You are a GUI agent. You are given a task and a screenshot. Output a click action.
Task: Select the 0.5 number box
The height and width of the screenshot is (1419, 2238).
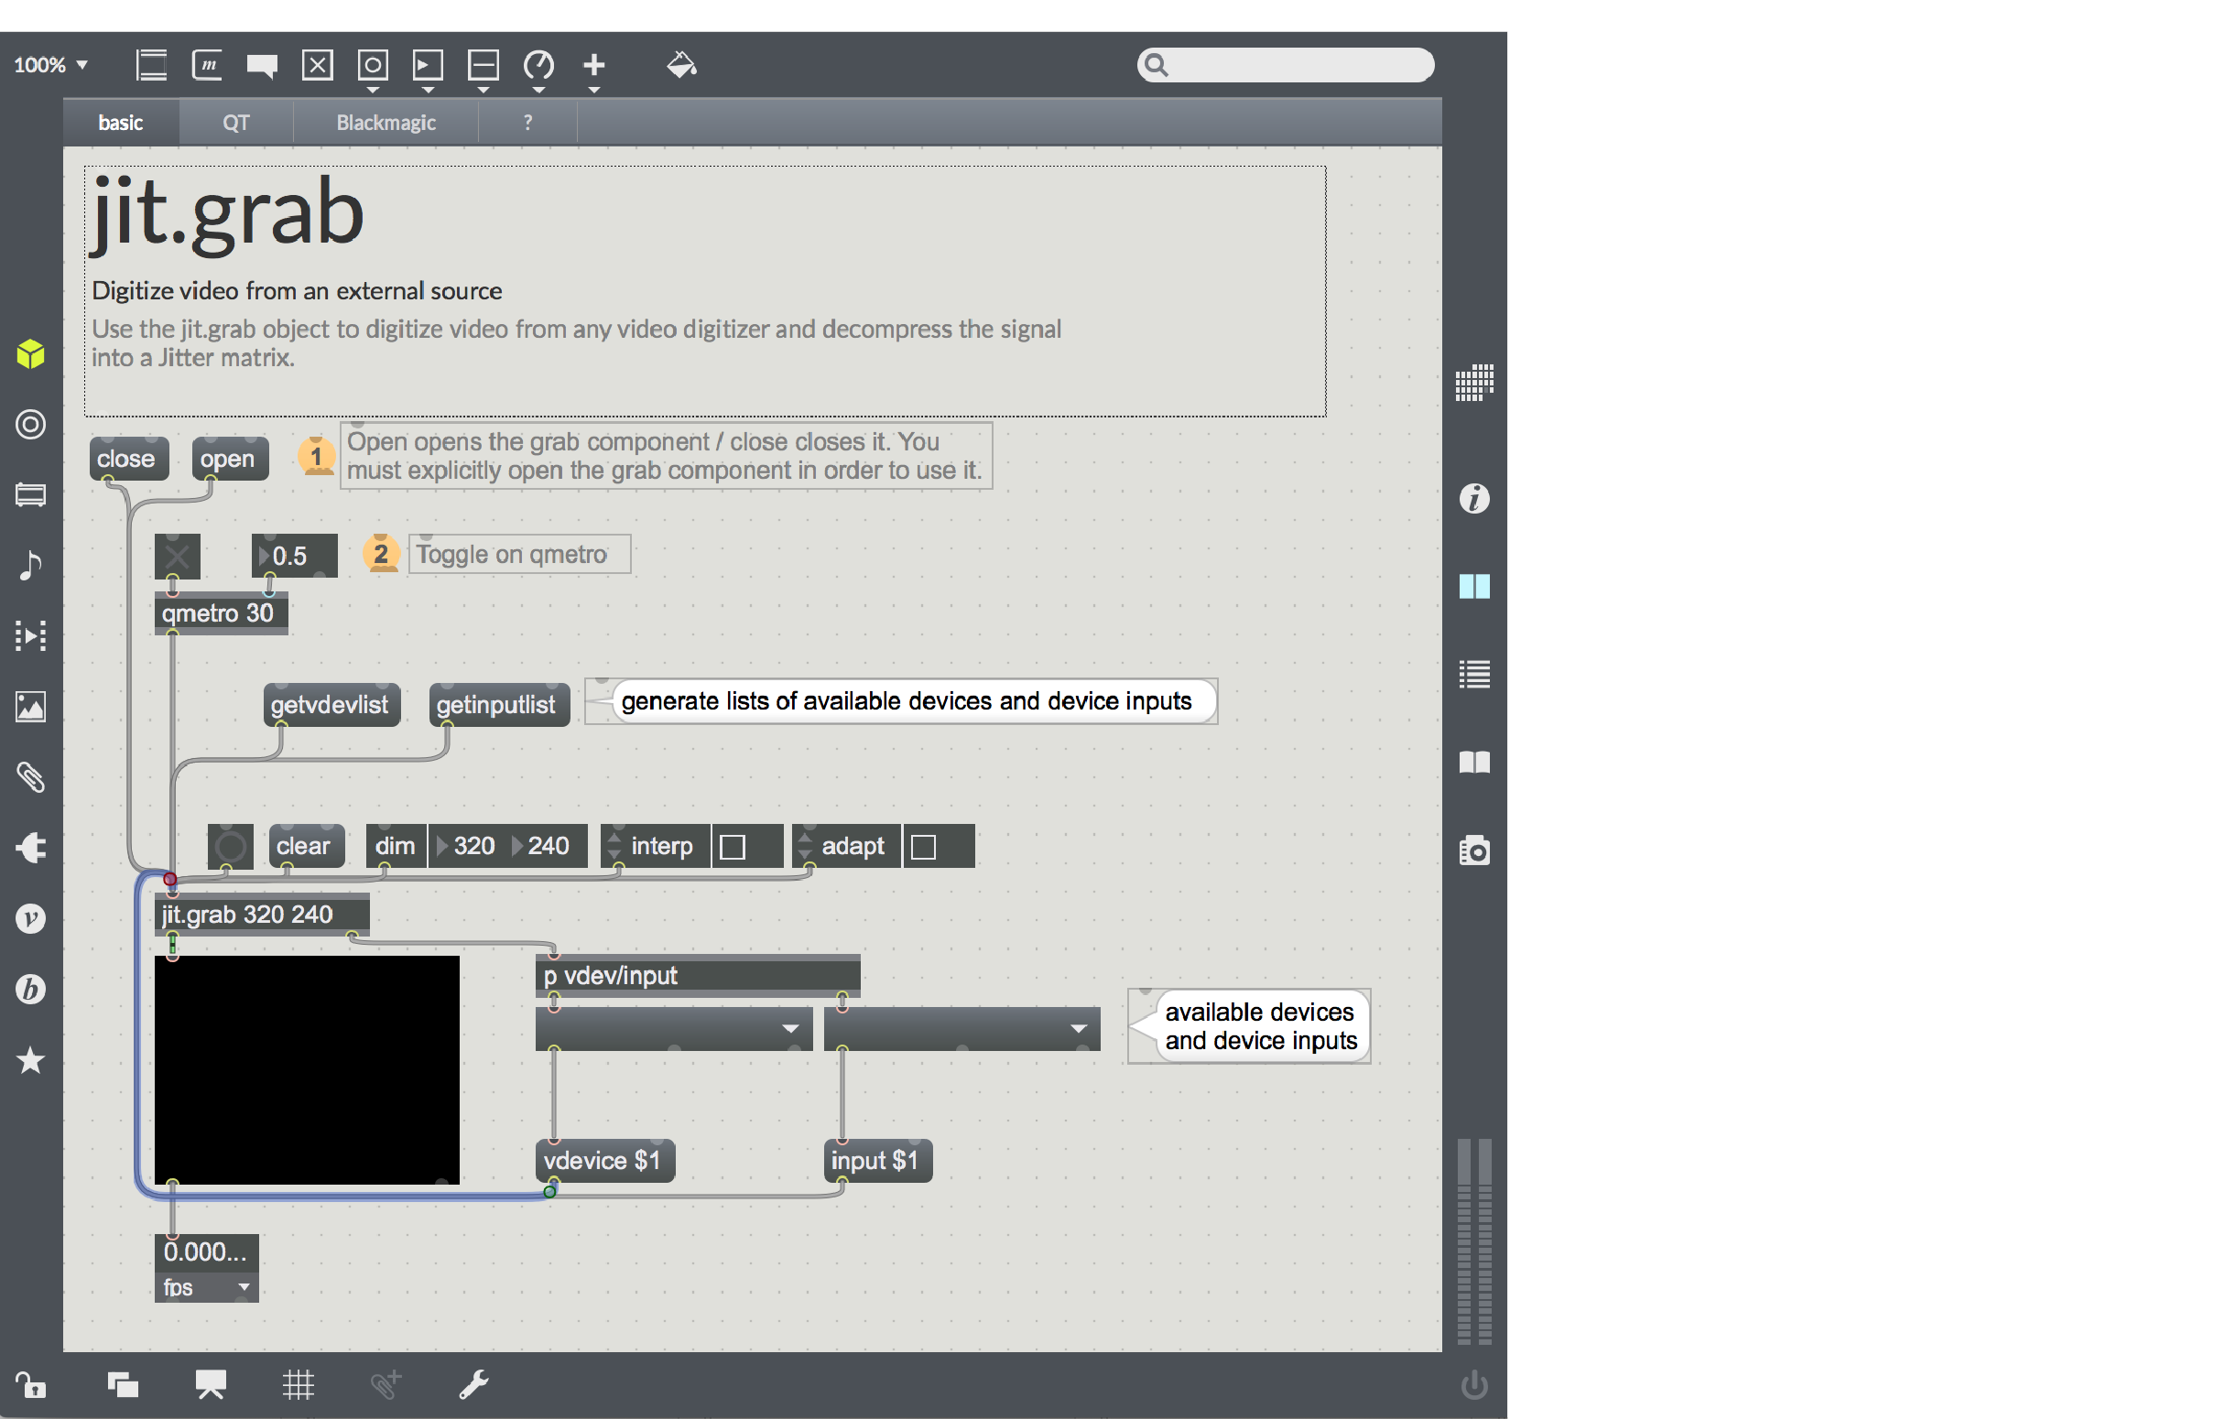(x=295, y=557)
